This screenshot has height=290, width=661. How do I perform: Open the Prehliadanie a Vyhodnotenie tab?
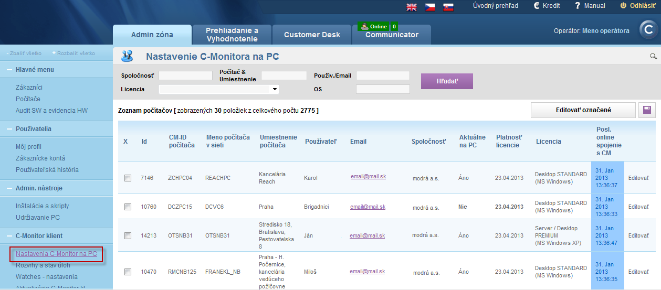pos(232,35)
